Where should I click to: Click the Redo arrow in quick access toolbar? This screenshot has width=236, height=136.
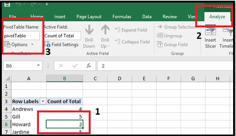pyautogui.click(x=33, y=5)
